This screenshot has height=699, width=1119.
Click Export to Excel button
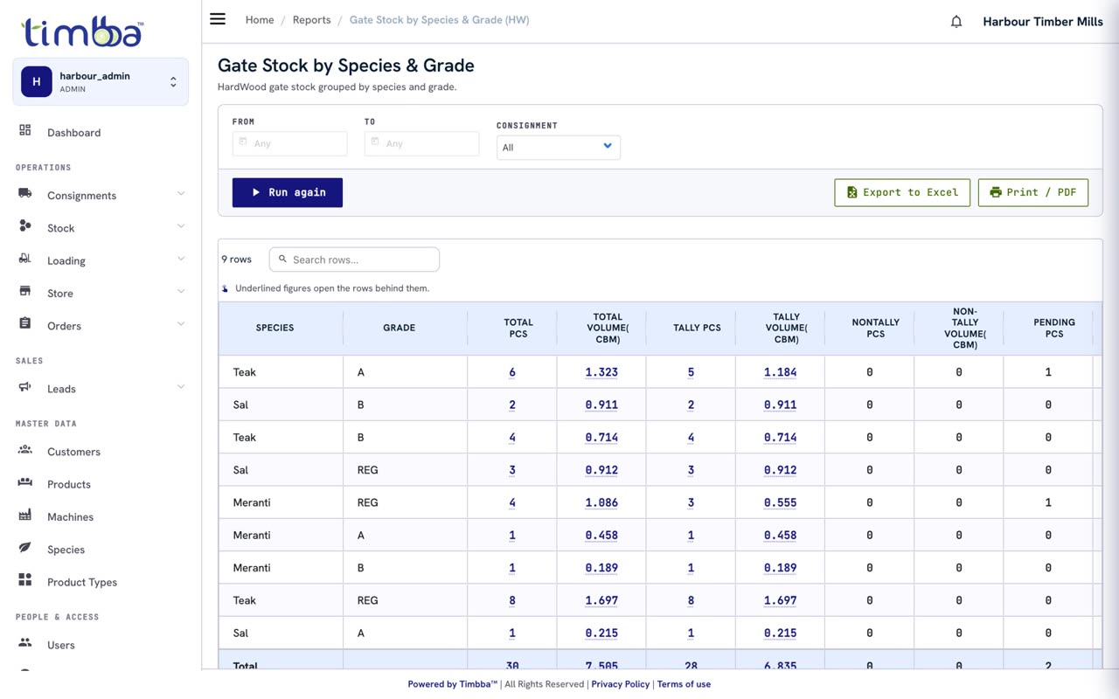click(902, 192)
